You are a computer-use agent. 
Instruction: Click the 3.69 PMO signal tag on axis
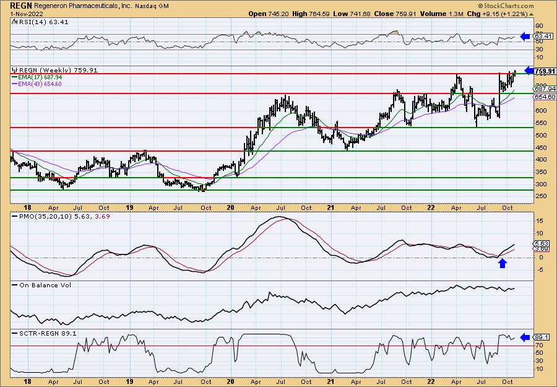(x=542, y=248)
